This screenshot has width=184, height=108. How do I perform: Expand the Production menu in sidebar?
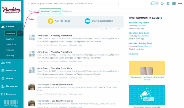pyautogui.click(x=12, y=71)
